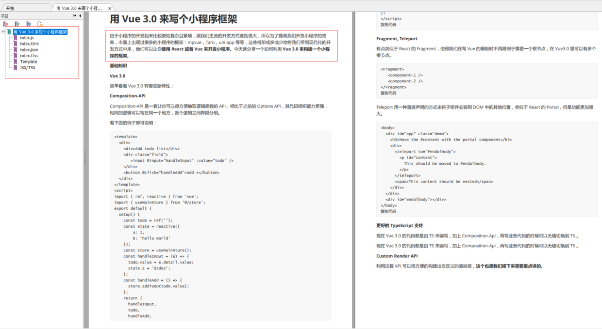The image size is (602, 329).
Task: Click the Custom Render API heading
Action: pos(397,256)
